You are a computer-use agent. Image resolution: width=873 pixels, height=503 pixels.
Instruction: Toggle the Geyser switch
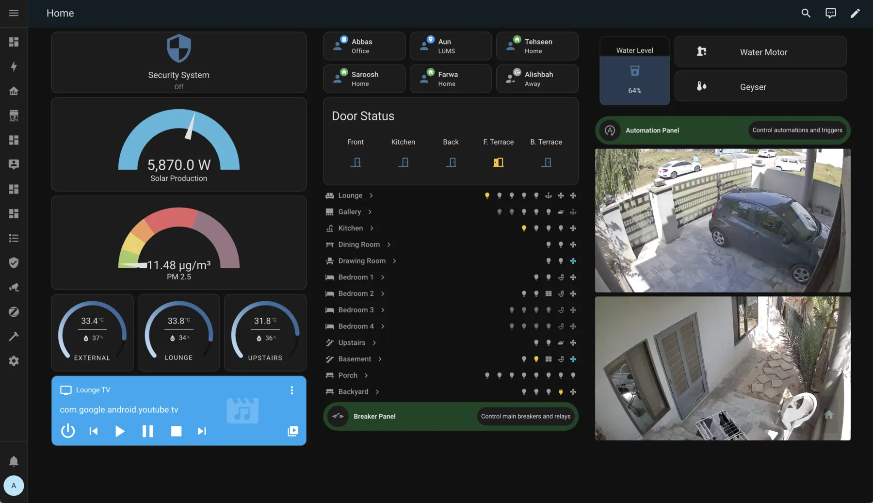coord(760,86)
